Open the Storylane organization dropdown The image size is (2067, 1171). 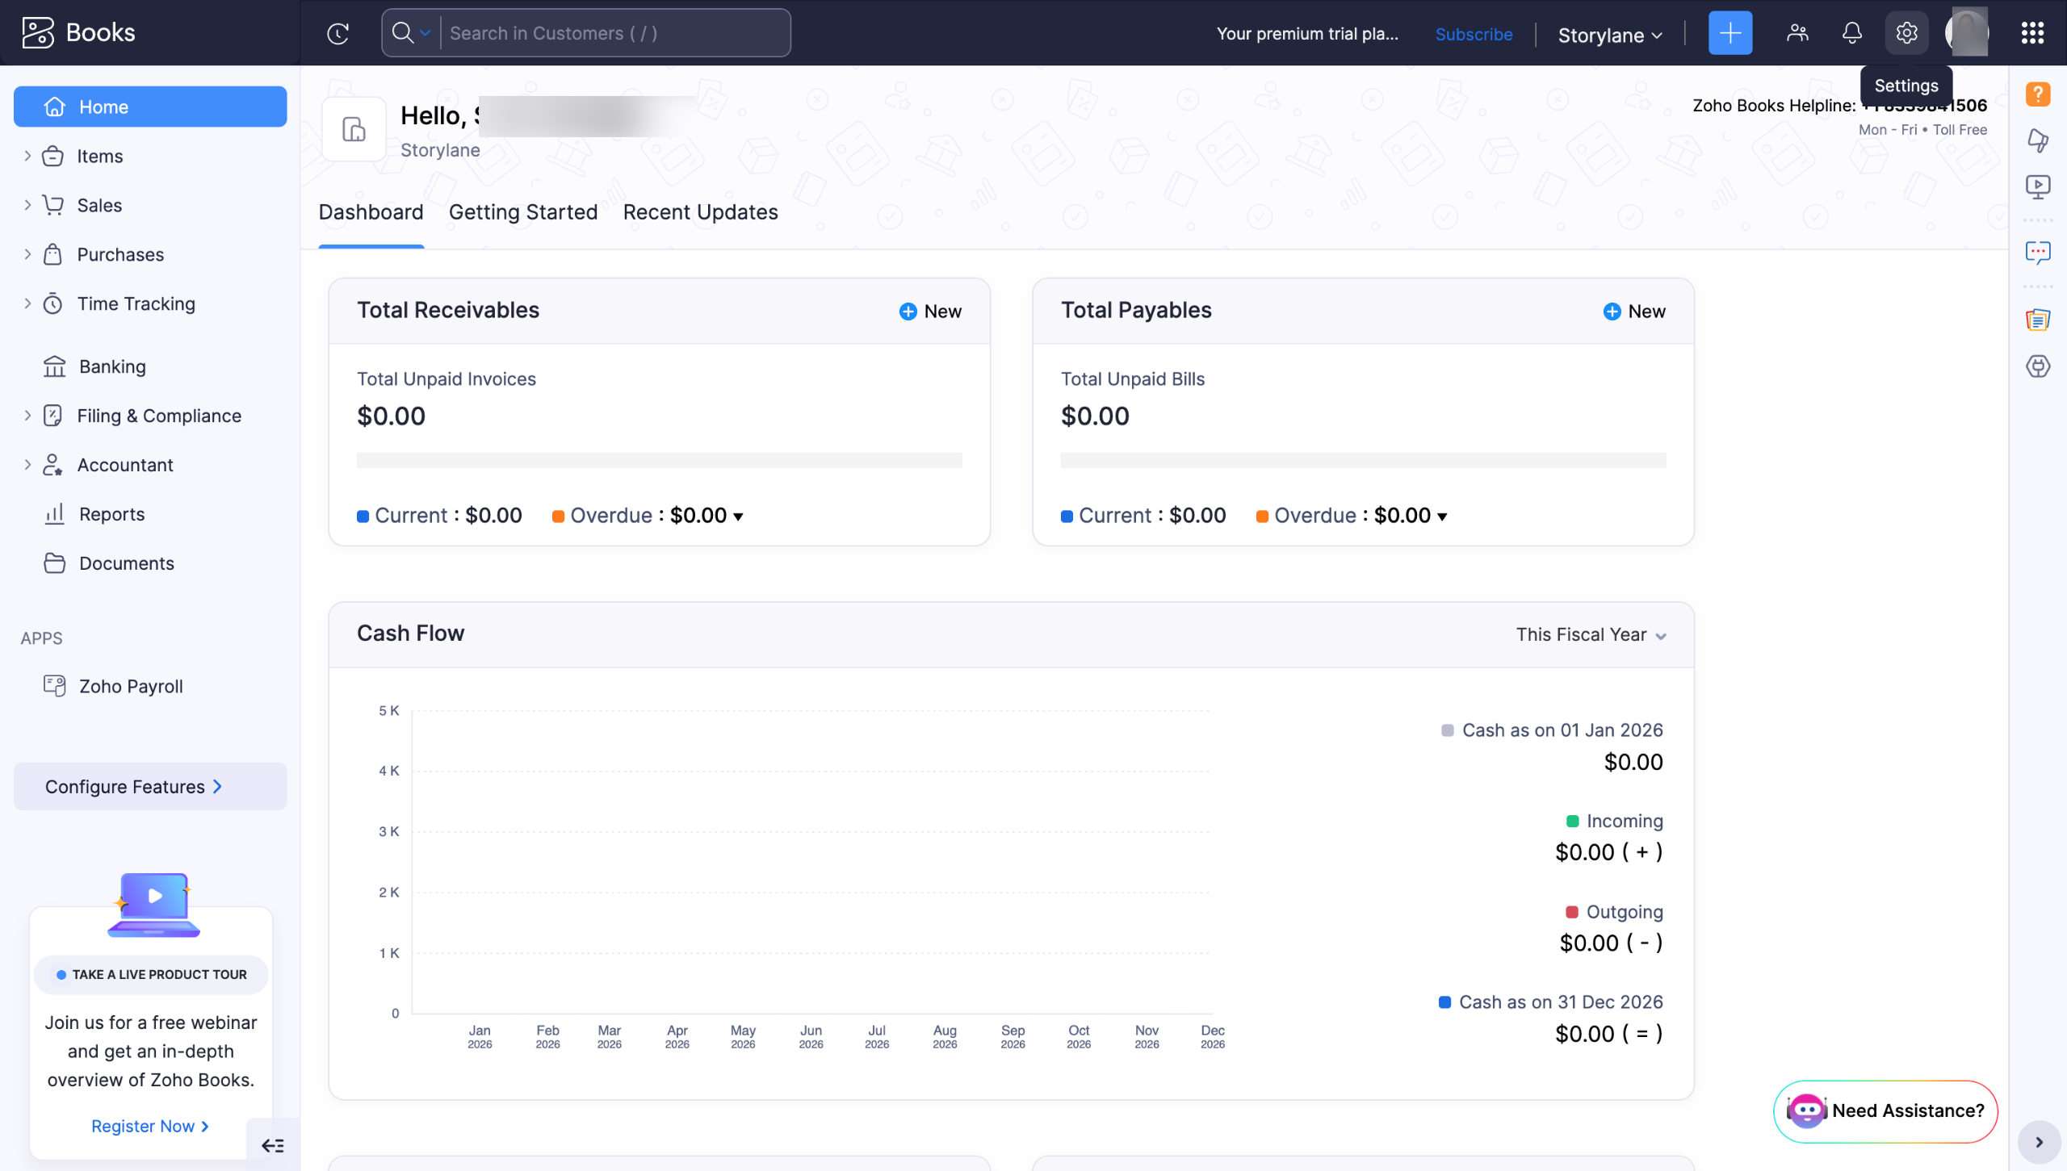(1609, 36)
